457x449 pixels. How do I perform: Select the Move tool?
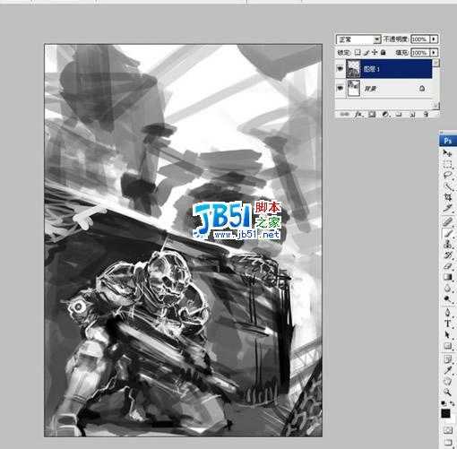click(x=447, y=153)
